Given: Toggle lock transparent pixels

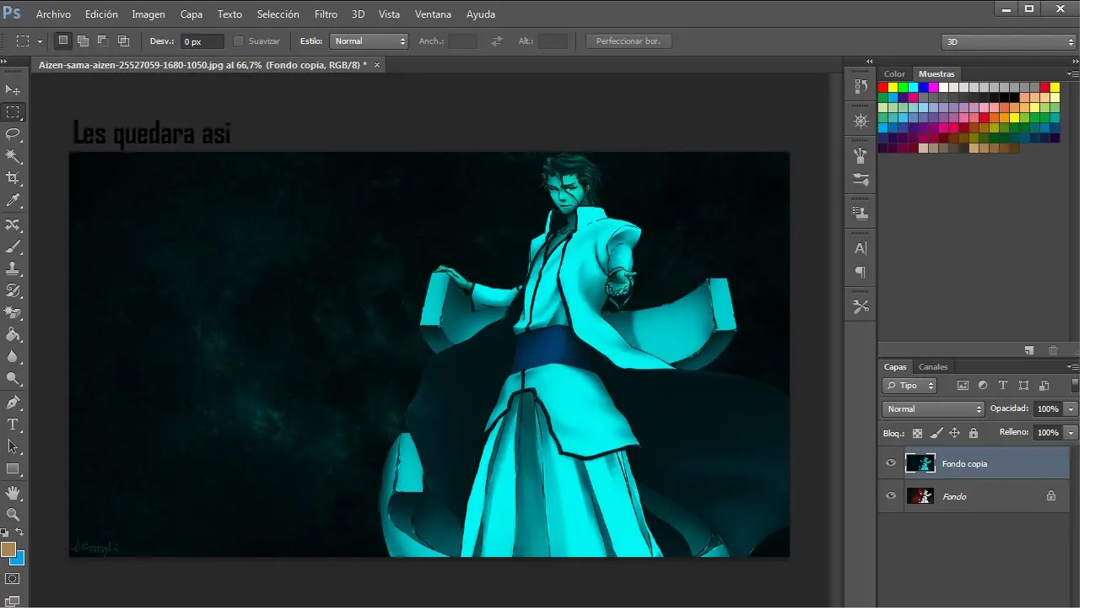Looking at the screenshot, I should click(918, 433).
